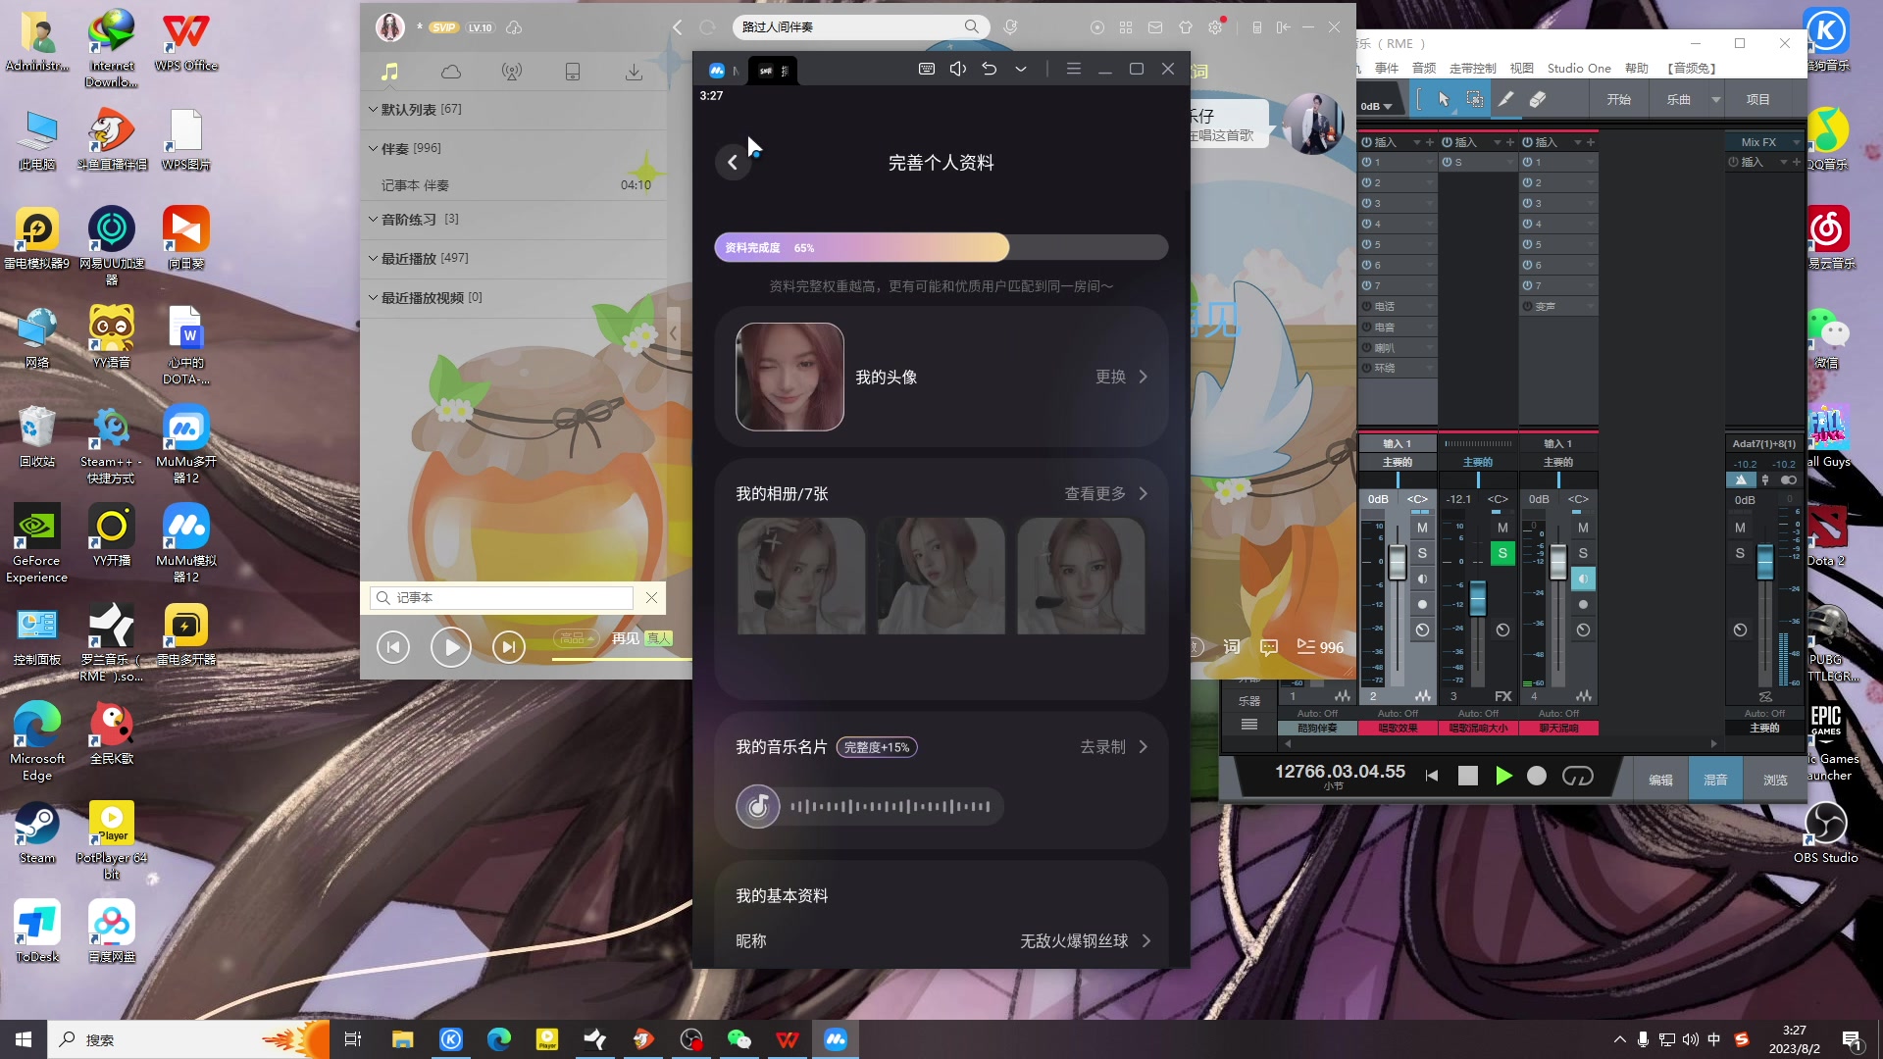Open the cloud music tab in KuGou
Image resolution: width=1883 pixels, height=1059 pixels.
451,72
